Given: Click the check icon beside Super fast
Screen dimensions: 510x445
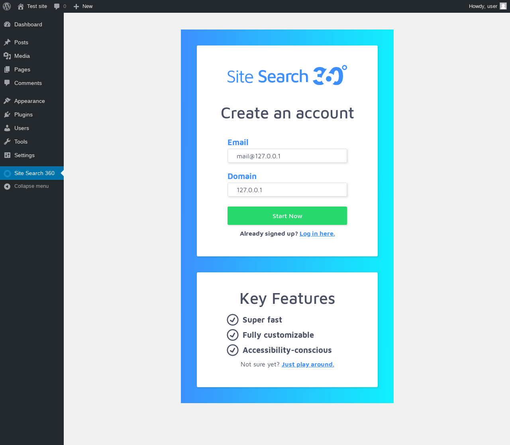Looking at the screenshot, I should (233, 320).
